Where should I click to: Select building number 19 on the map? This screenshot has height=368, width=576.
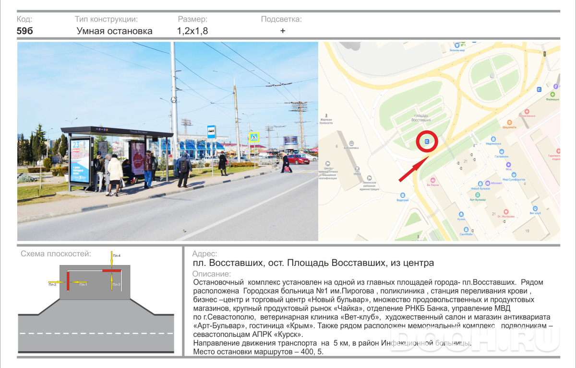[x=527, y=231]
